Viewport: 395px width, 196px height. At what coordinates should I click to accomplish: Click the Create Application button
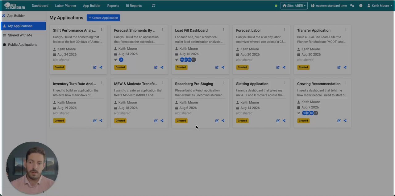tap(103, 18)
